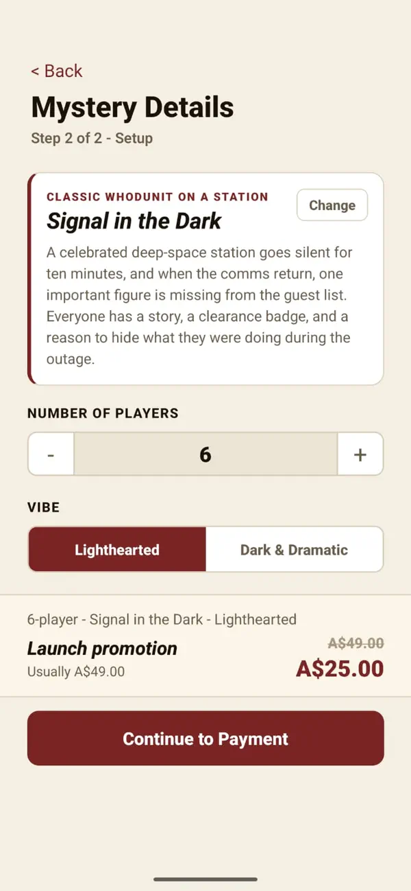Image resolution: width=411 pixels, height=891 pixels.
Task: Tap the Launch promotion label
Action: [102, 649]
